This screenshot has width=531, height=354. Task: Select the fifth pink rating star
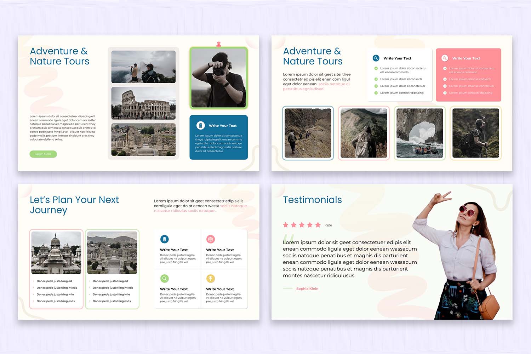tap(319, 224)
